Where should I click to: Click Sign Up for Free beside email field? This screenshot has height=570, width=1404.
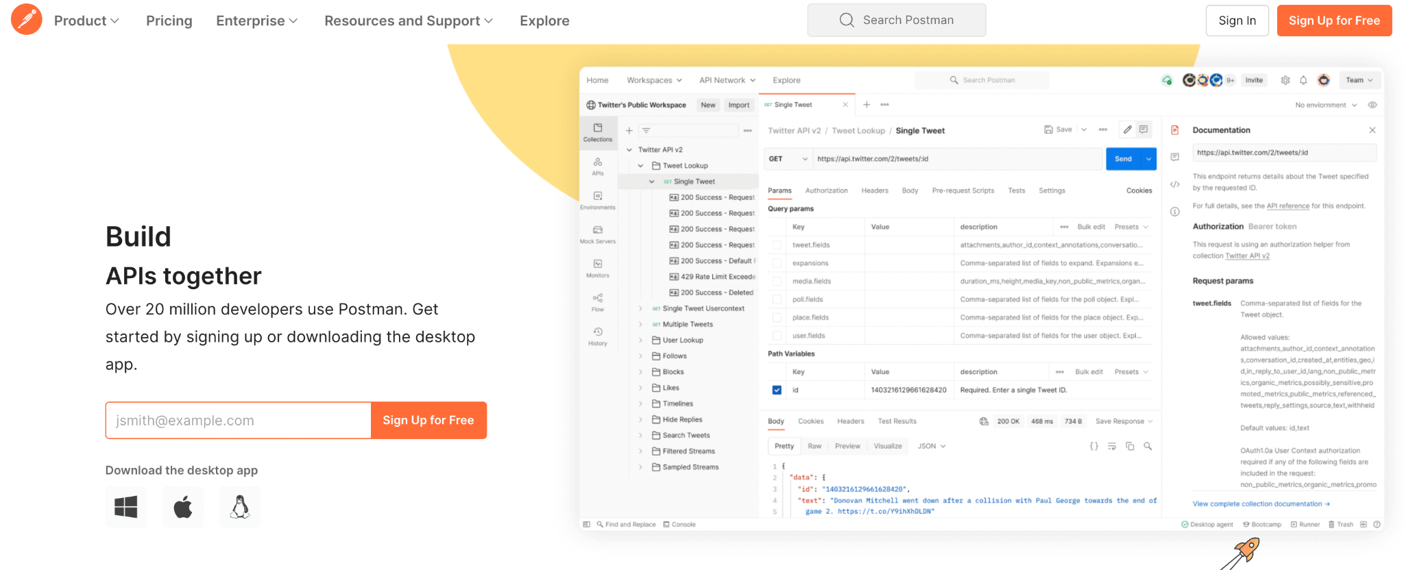point(428,420)
